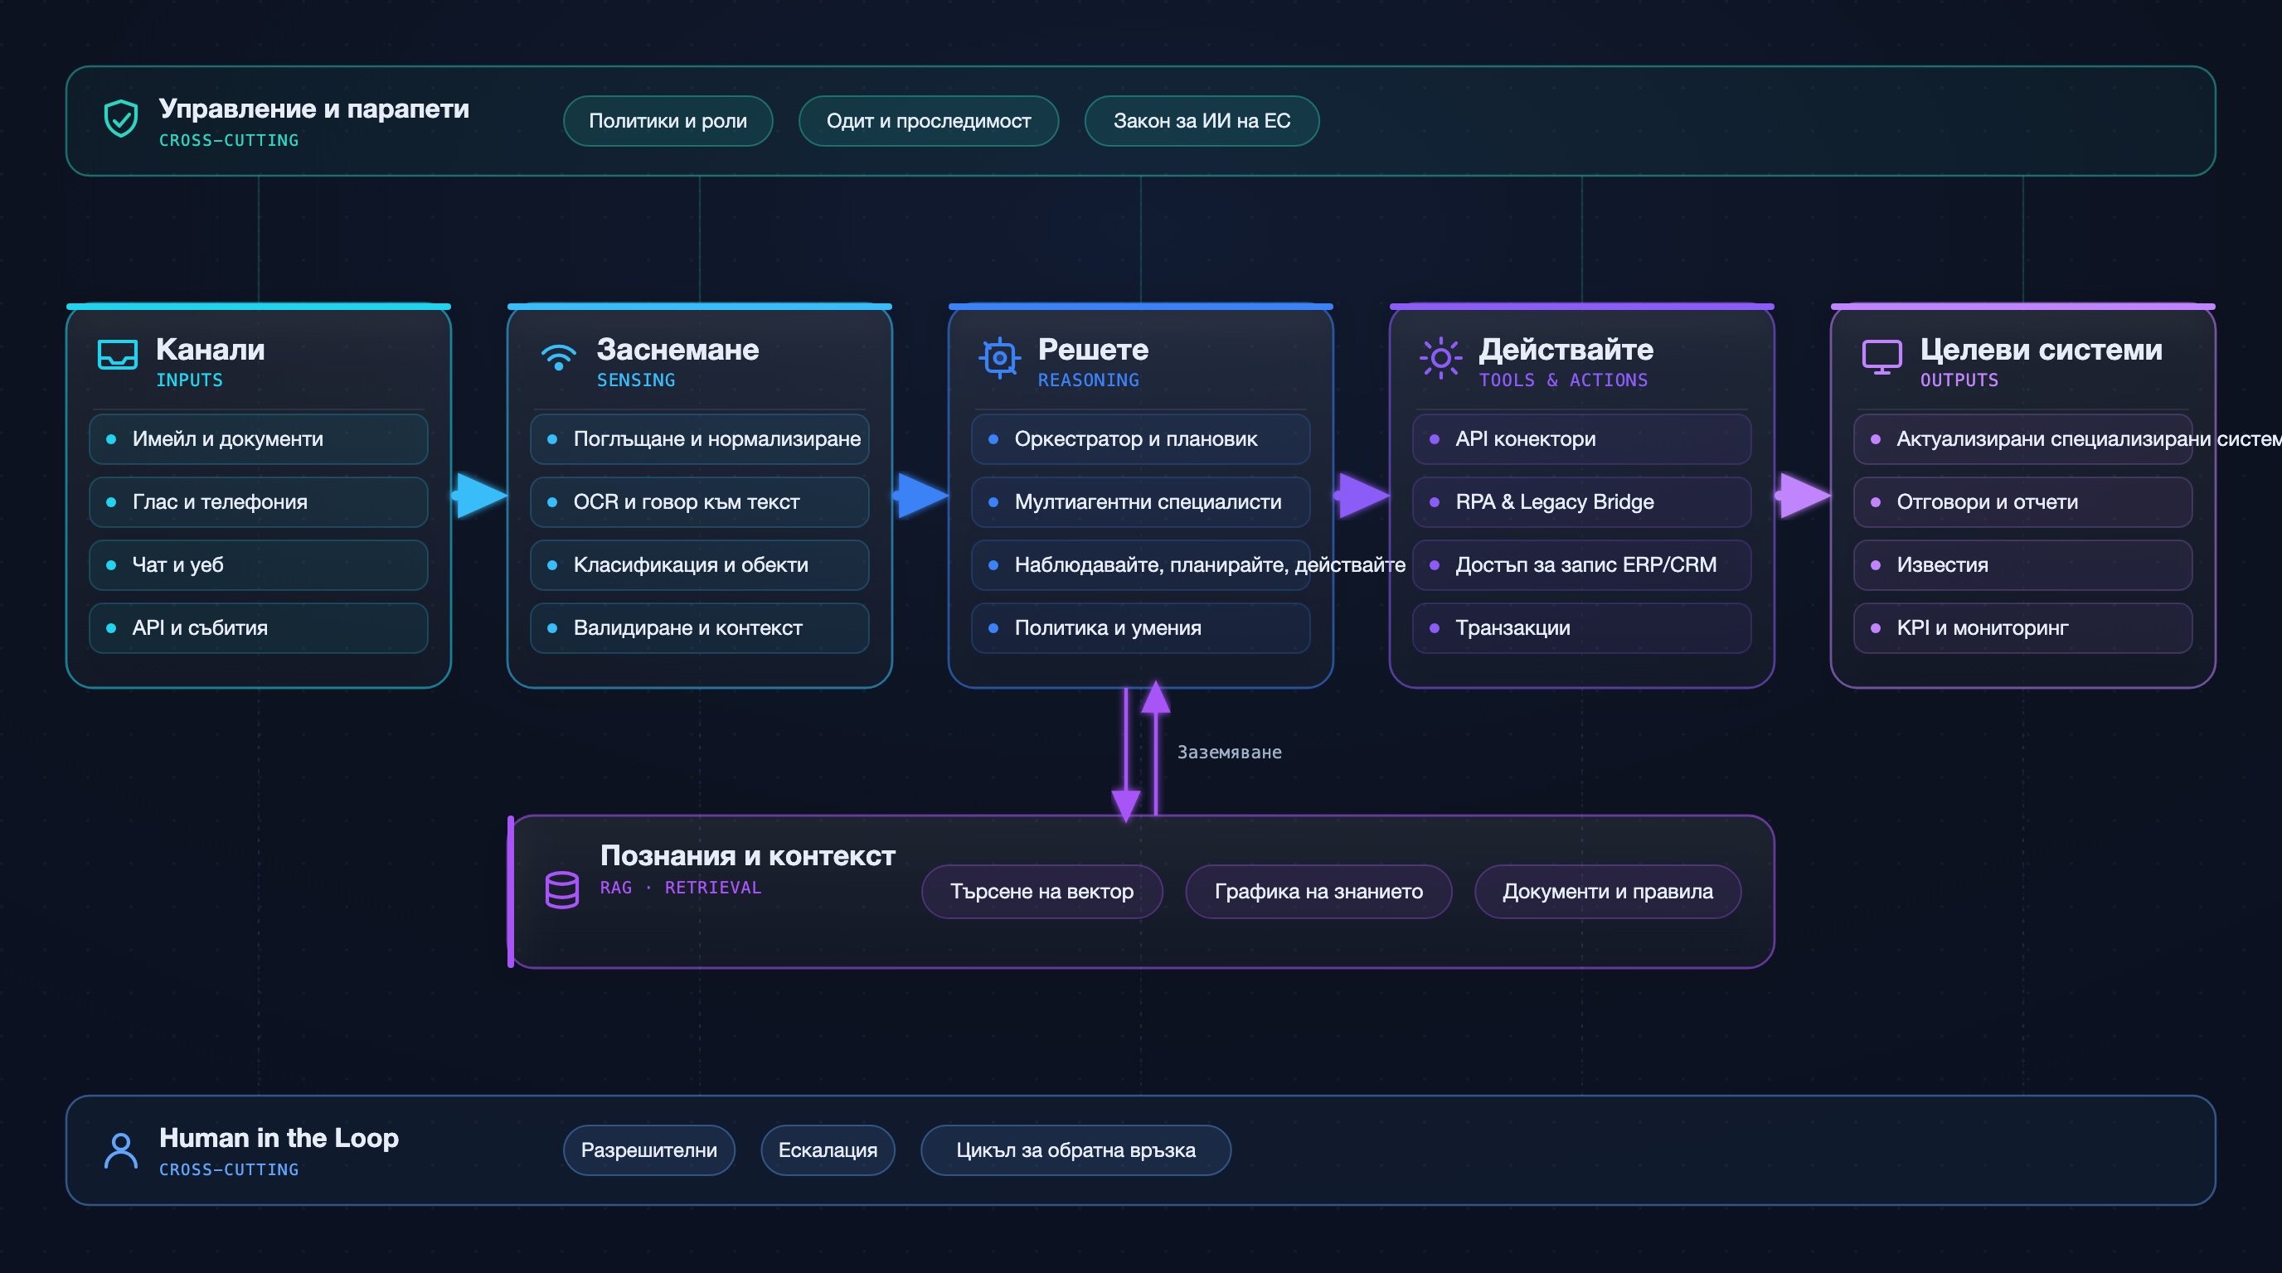This screenshot has height=1273, width=2282.
Task: Click the monitor icon beside Целеви системи
Action: pos(1881,356)
